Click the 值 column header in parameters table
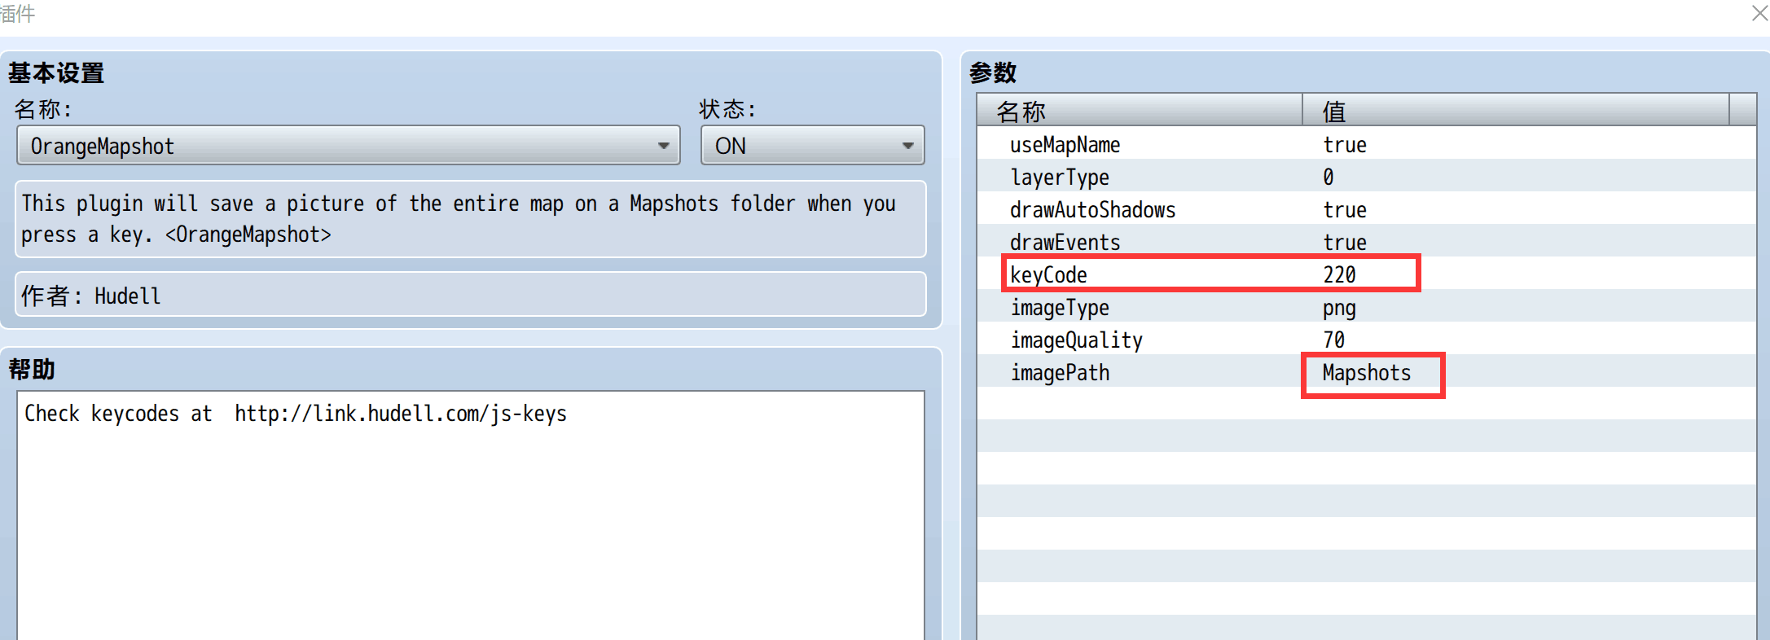1770x640 pixels. [1515, 110]
